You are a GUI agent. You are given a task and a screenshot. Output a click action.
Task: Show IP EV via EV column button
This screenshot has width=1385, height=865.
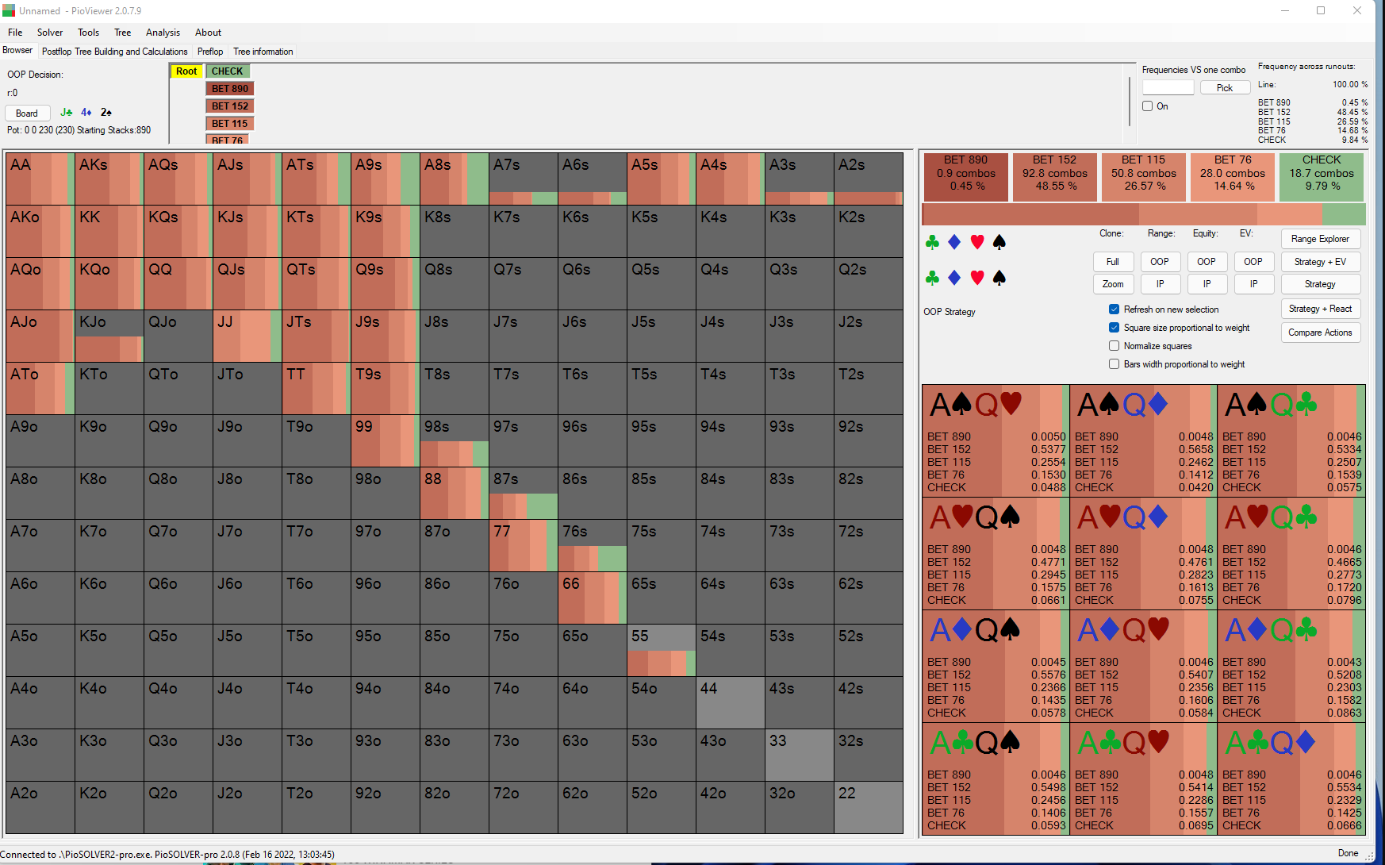tap(1253, 284)
